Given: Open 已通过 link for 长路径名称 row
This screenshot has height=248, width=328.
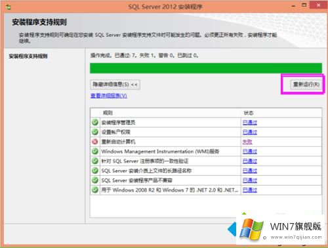Looking at the screenshot, I should 250,171.
